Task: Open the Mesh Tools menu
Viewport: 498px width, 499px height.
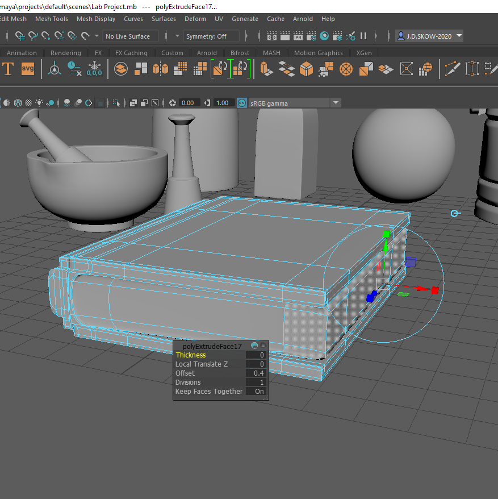Action: pyautogui.click(x=51, y=19)
